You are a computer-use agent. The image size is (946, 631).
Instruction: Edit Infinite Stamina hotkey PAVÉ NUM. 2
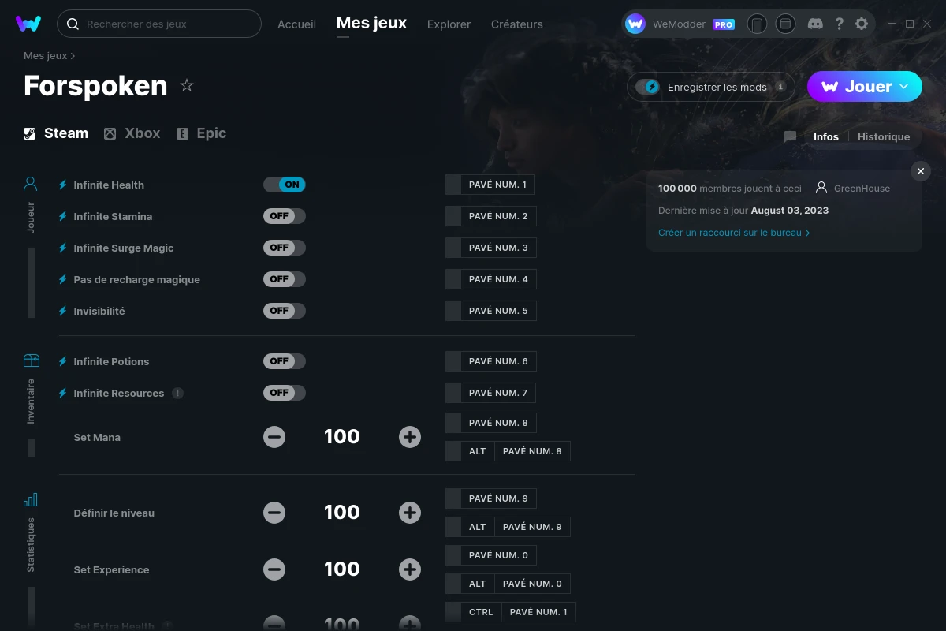[x=490, y=216]
